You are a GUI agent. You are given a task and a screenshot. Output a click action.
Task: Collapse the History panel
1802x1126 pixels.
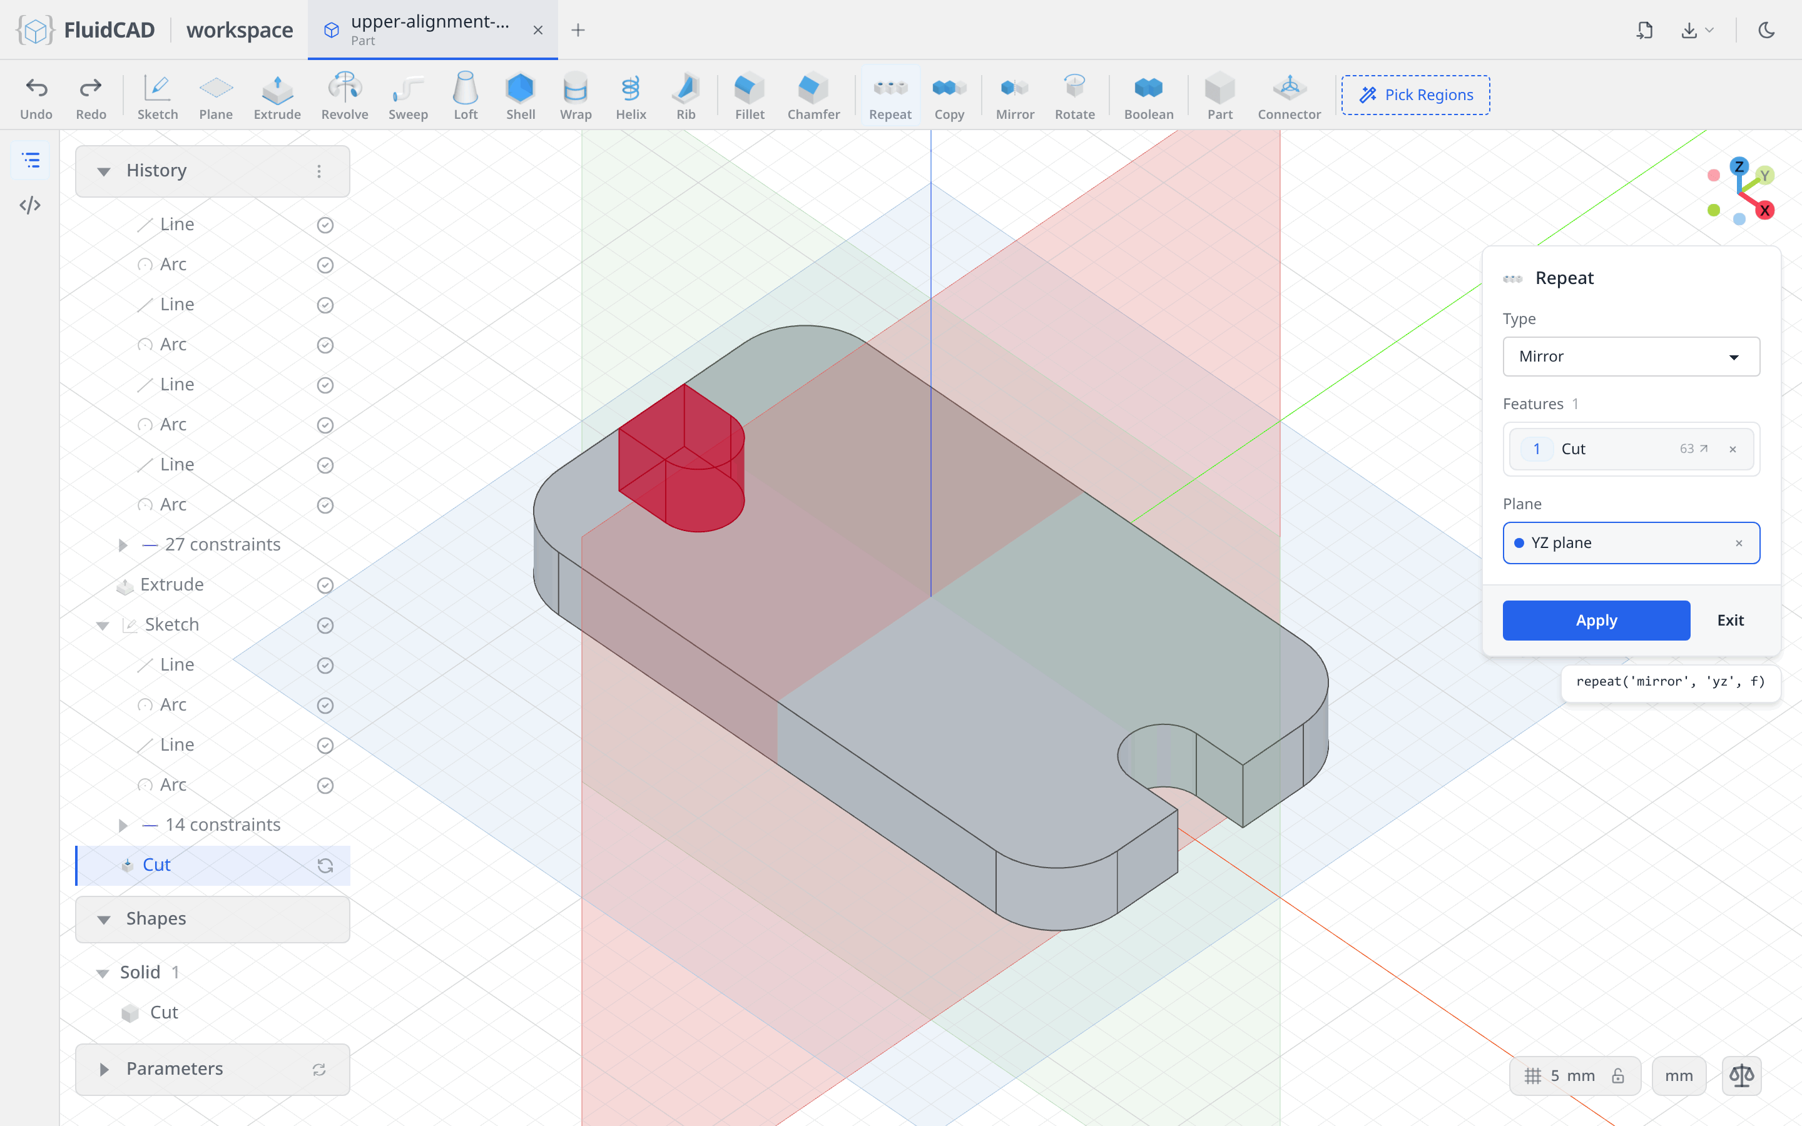(103, 171)
